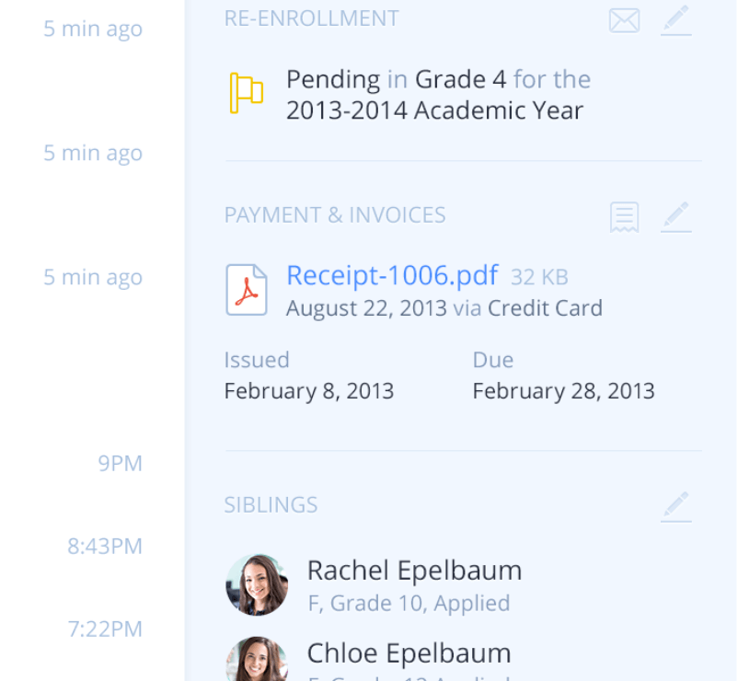
Task: Edit Payment & Invoices with pencil icon
Action: [x=675, y=217]
